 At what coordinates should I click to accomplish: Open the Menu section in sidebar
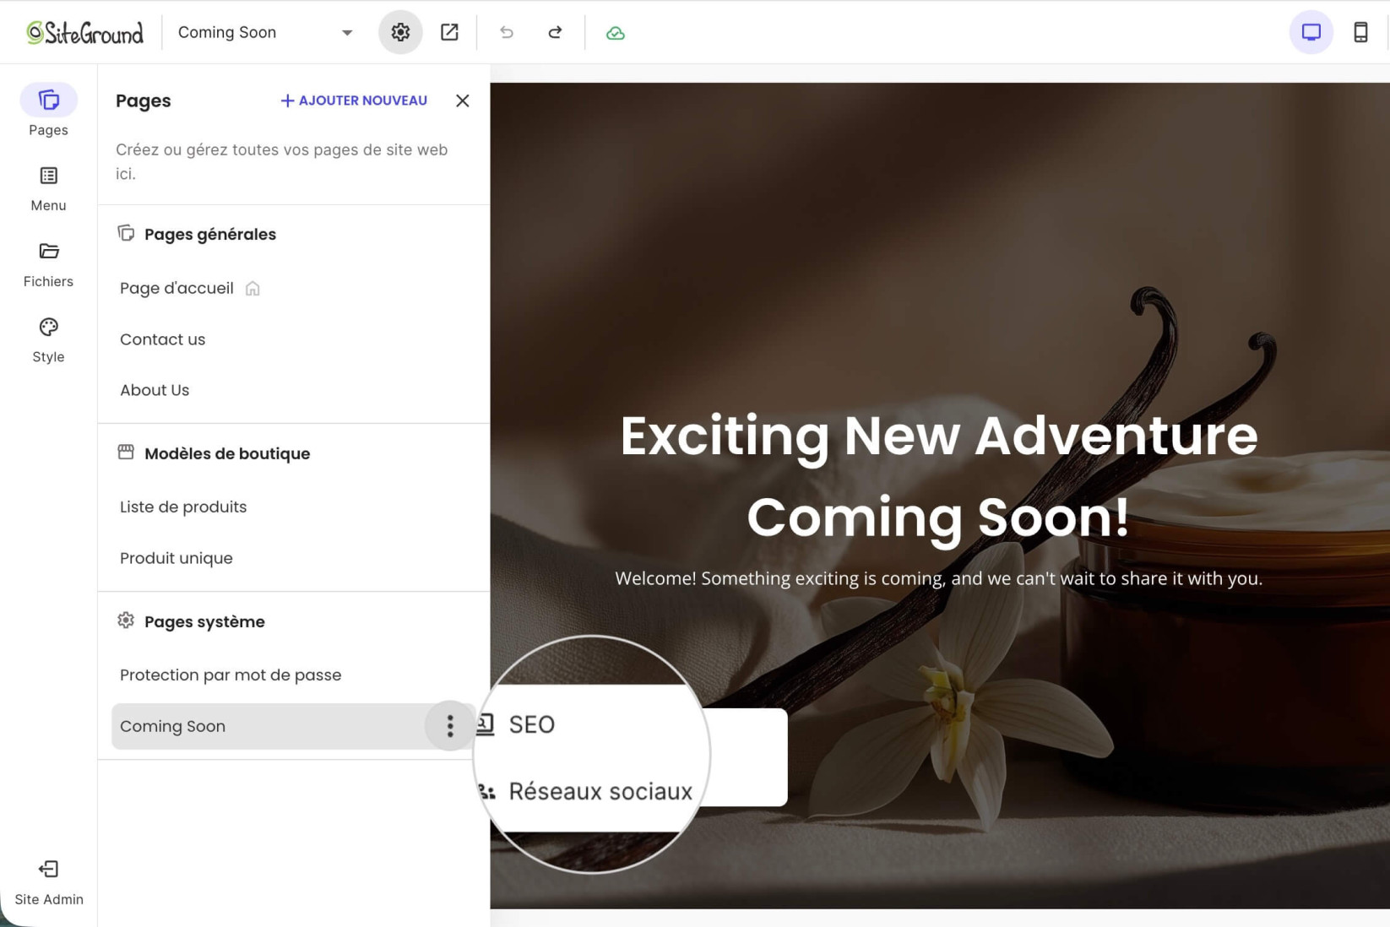click(x=48, y=188)
